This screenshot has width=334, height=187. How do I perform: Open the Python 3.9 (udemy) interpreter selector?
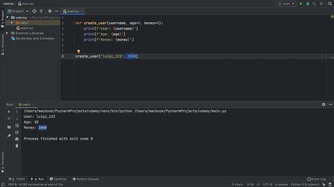click(305, 184)
